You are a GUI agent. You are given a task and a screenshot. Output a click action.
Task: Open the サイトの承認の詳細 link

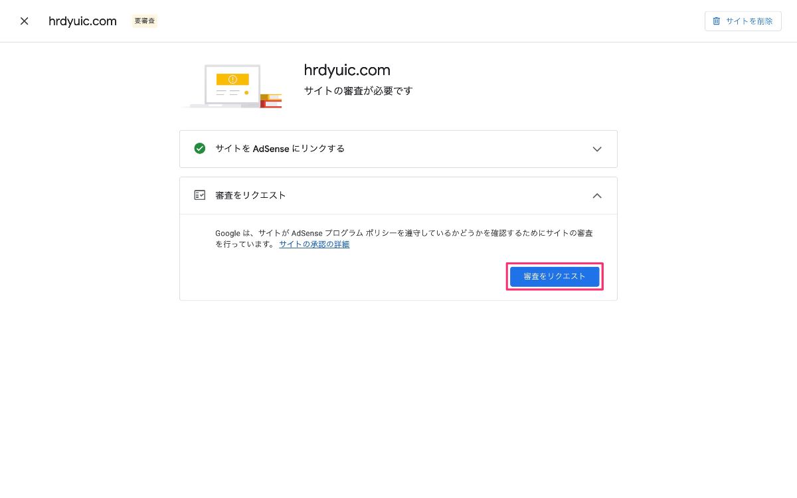pos(314,244)
